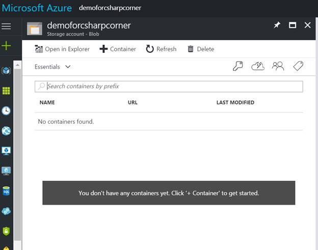Click the demoforcsharpcorner breadcrumb in top bar
318x250 pixels.
pyautogui.click(x=110, y=8)
